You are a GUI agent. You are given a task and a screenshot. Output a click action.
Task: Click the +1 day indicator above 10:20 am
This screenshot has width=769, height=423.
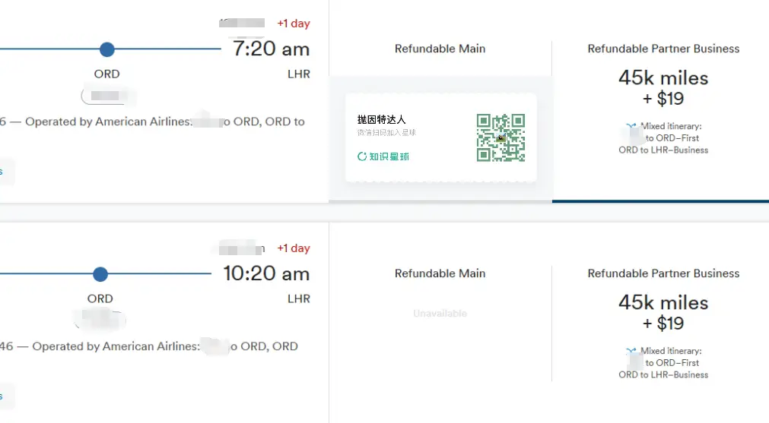click(294, 248)
